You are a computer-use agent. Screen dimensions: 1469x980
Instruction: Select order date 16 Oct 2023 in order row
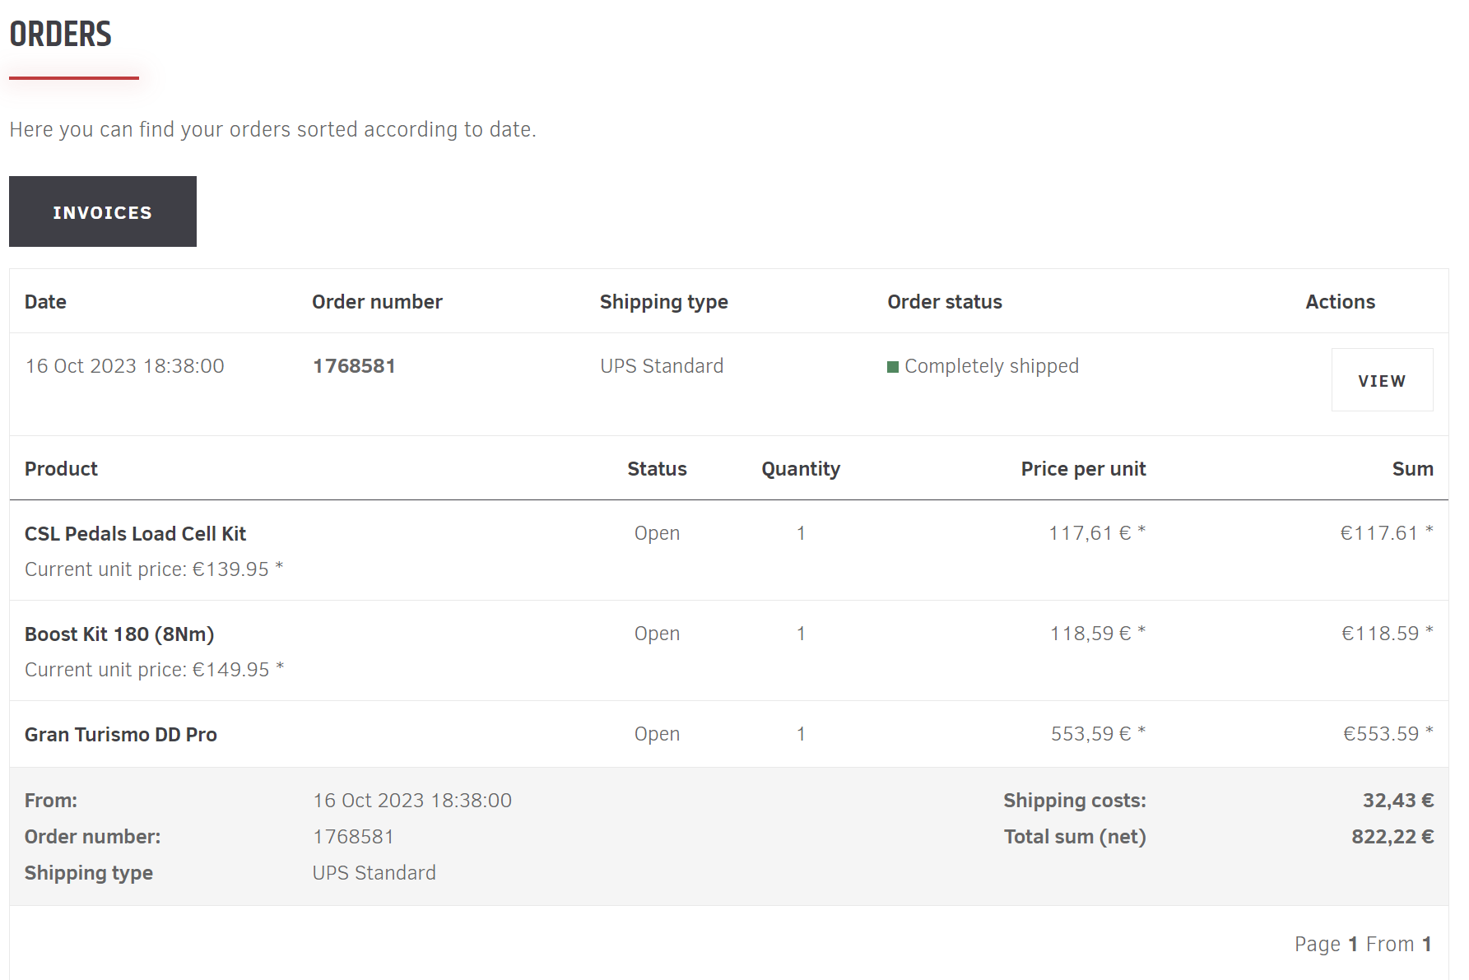click(124, 366)
